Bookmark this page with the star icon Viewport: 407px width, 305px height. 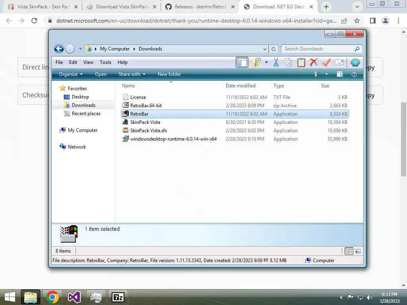pyautogui.click(x=357, y=21)
